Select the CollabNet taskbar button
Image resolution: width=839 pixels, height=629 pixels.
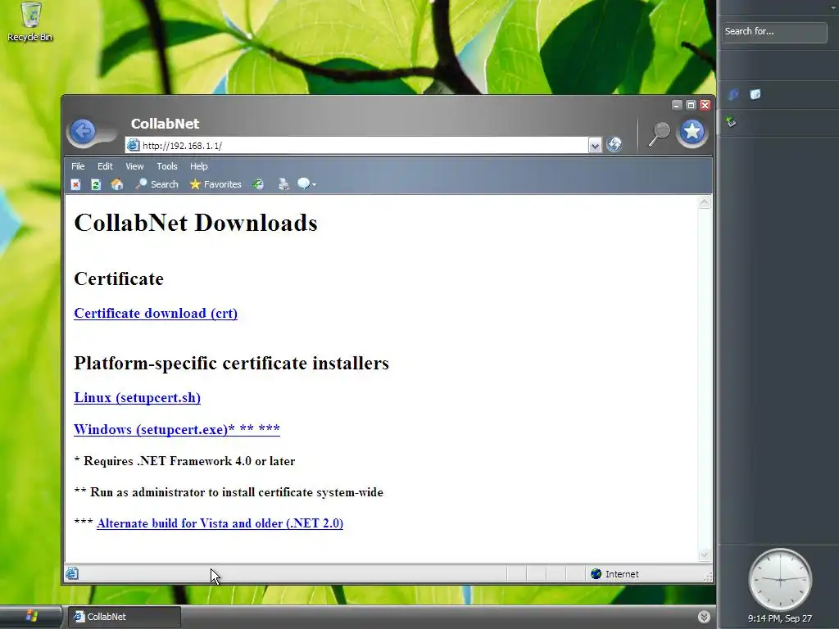(x=125, y=617)
